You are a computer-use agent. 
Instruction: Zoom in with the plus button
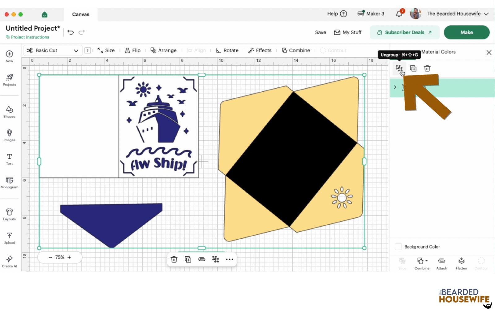[x=69, y=257]
